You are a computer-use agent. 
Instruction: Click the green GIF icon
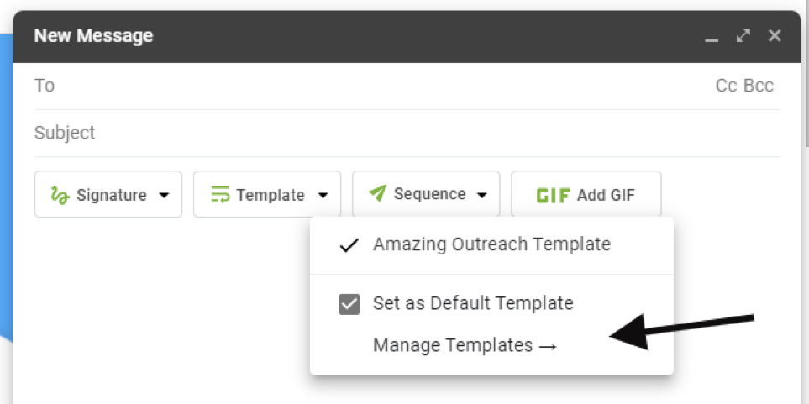click(x=554, y=195)
